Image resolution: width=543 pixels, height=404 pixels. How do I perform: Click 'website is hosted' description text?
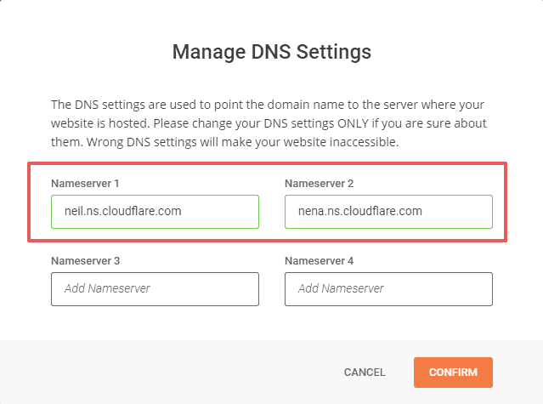coord(100,123)
